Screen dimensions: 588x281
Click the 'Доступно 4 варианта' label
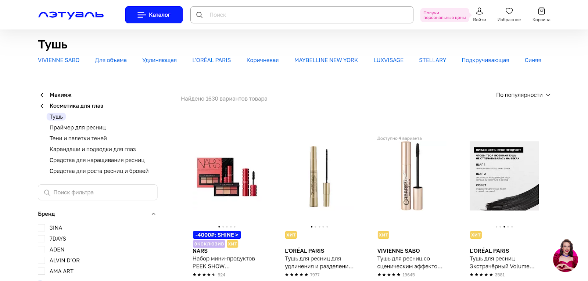[x=399, y=138]
